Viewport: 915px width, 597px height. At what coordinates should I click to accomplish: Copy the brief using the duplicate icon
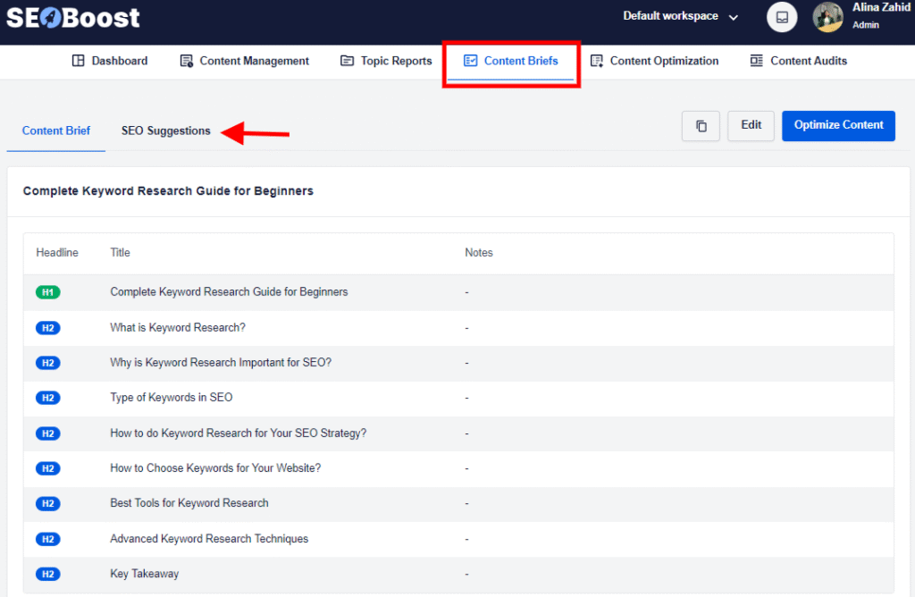pos(701,126)
